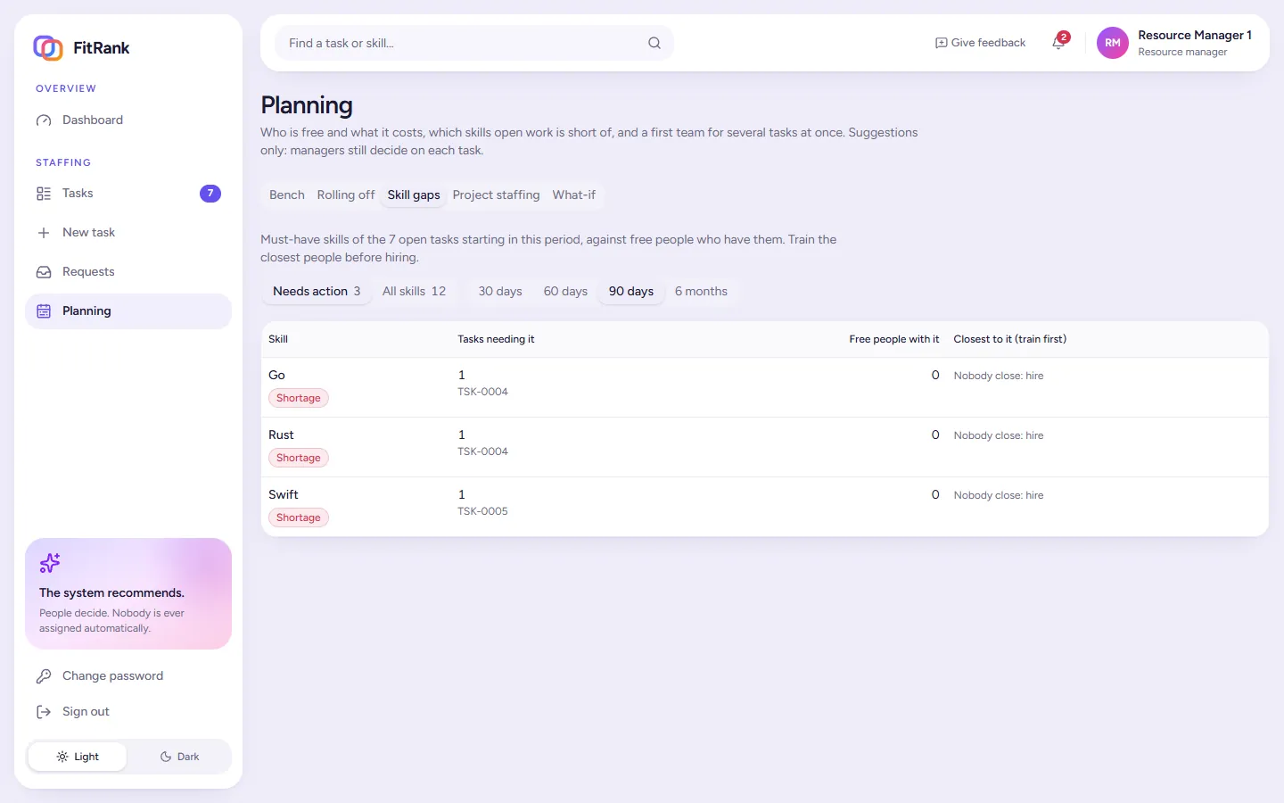Viewport: 1284px width, 803px height.
Task: Open the Tasks page label
Action: [x=78, y=194]
